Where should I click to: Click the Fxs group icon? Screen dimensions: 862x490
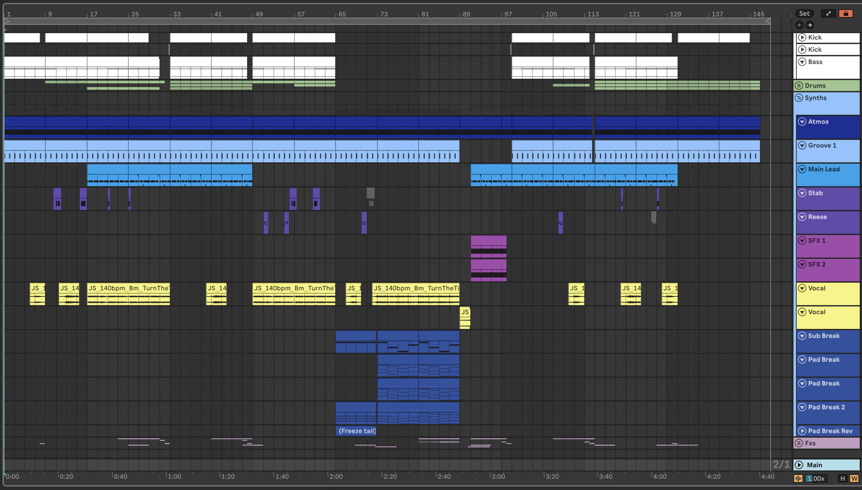799,443
